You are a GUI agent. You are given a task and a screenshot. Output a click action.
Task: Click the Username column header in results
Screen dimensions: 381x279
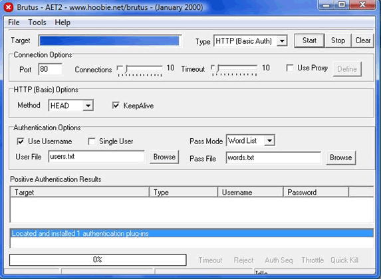[x=251, y=192]
